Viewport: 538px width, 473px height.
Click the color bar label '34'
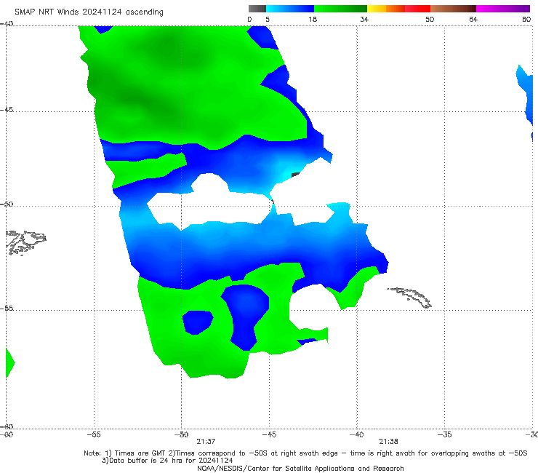364,19
